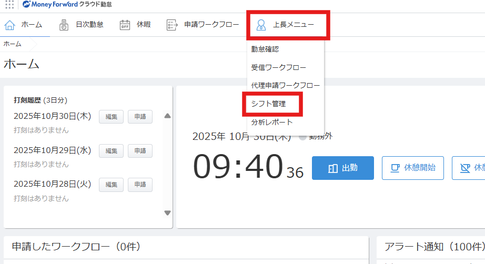Select シフト管理 from the dropdown menu

click(x=268, y=104)
